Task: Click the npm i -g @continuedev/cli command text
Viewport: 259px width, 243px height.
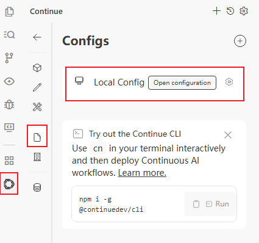Action: pyautogui.click(x=112, y=204)
